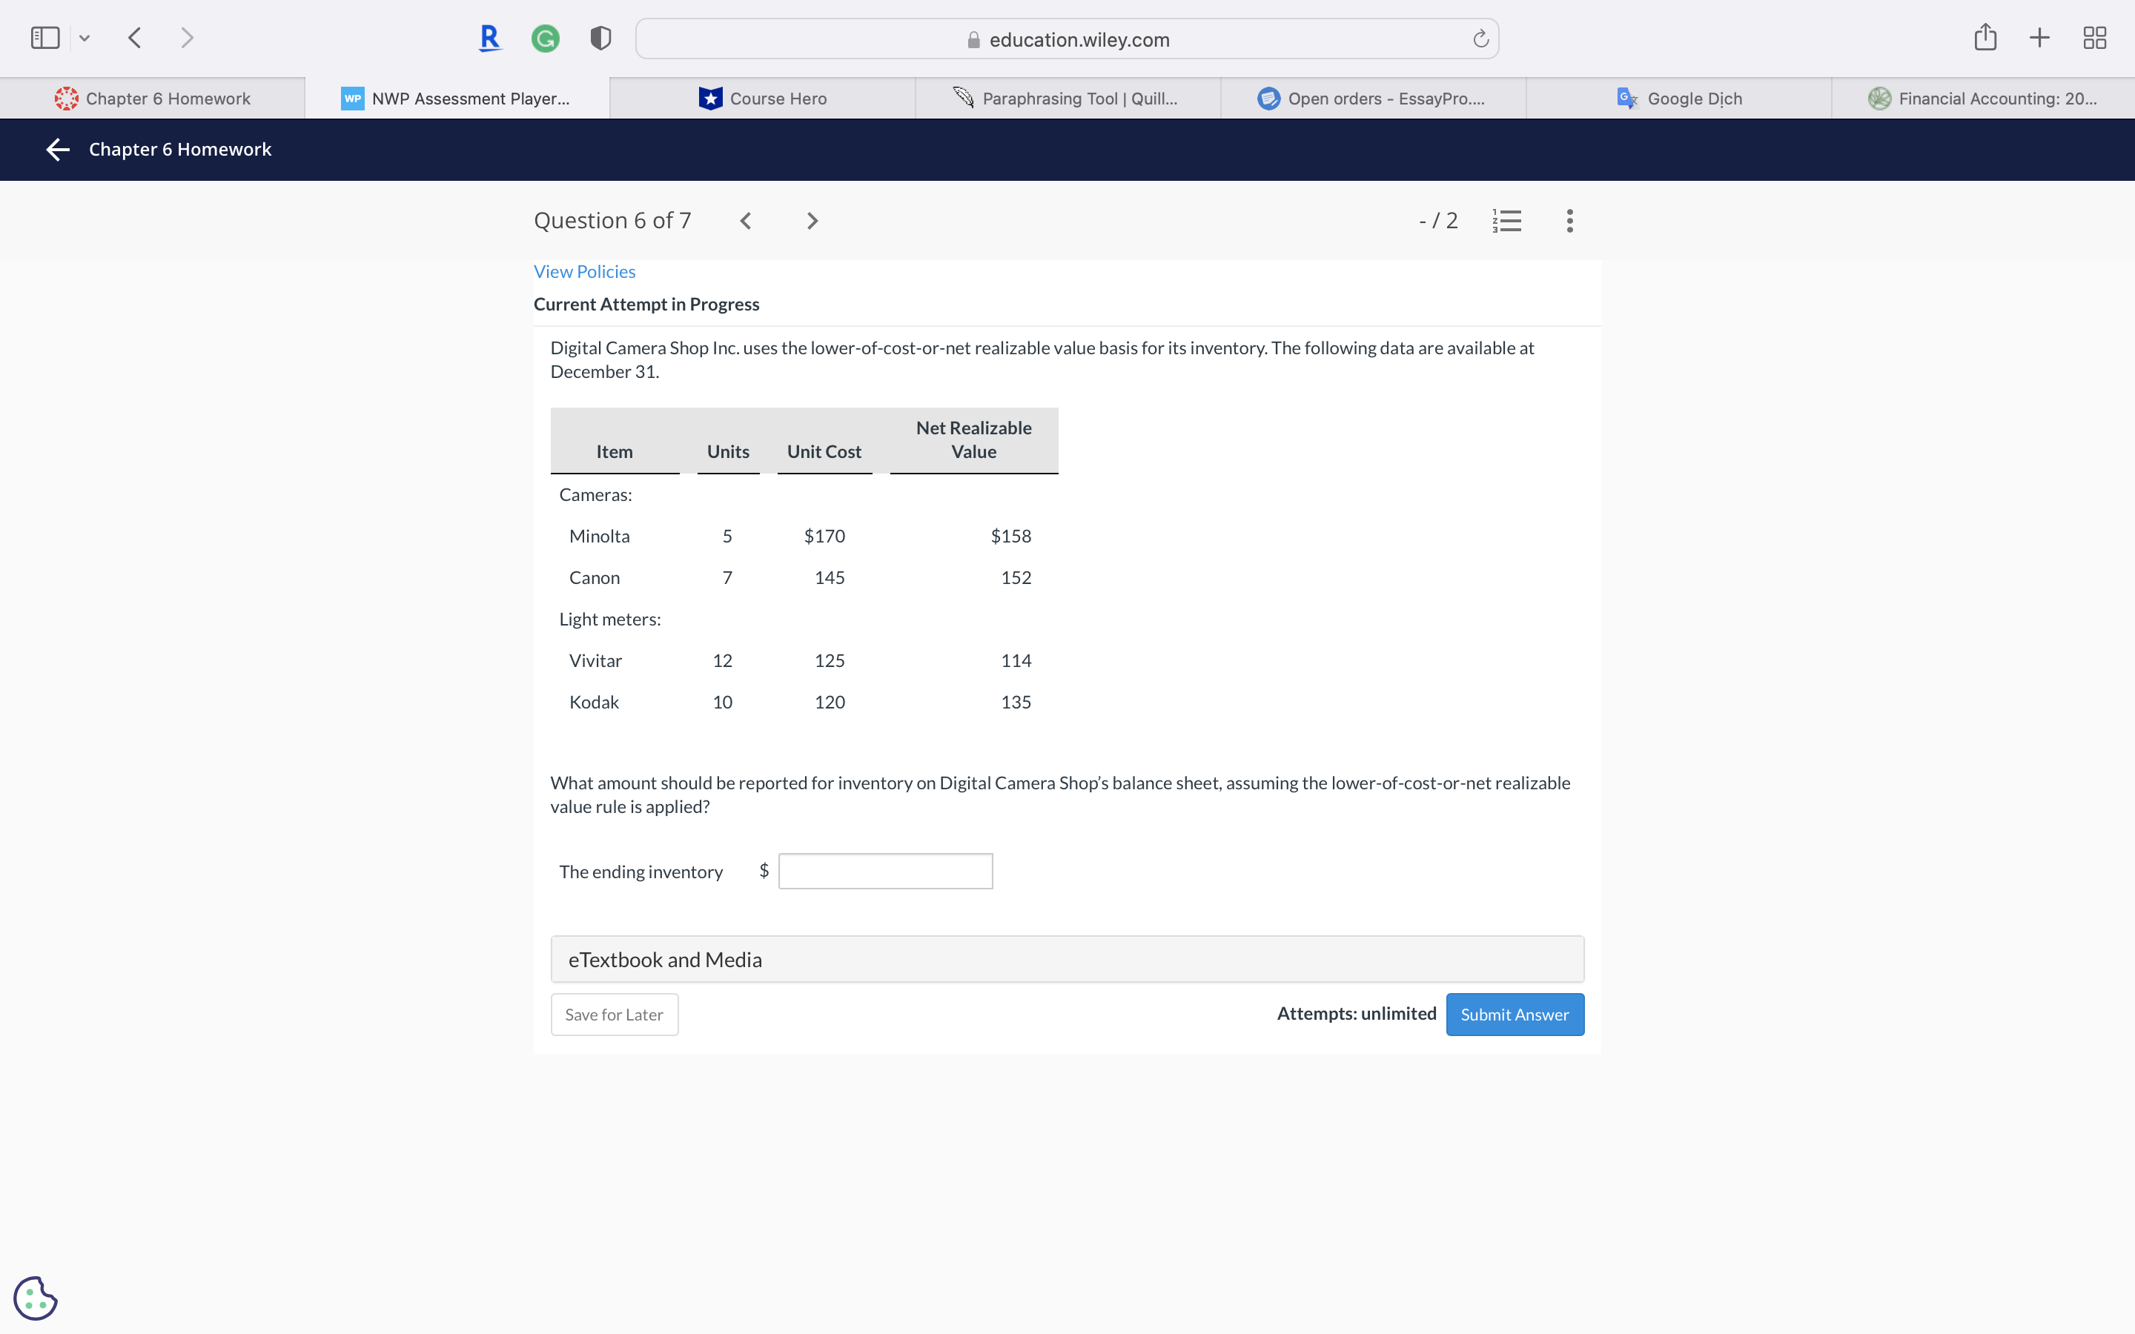Open the sidebar options dropdown arrow
2135x1334 pixels.
click(x=85, y=38)
